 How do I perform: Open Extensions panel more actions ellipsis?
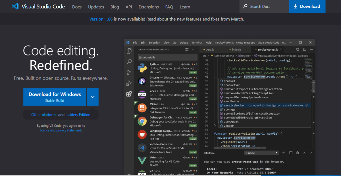pyautogui.click(x=194, y=50)
